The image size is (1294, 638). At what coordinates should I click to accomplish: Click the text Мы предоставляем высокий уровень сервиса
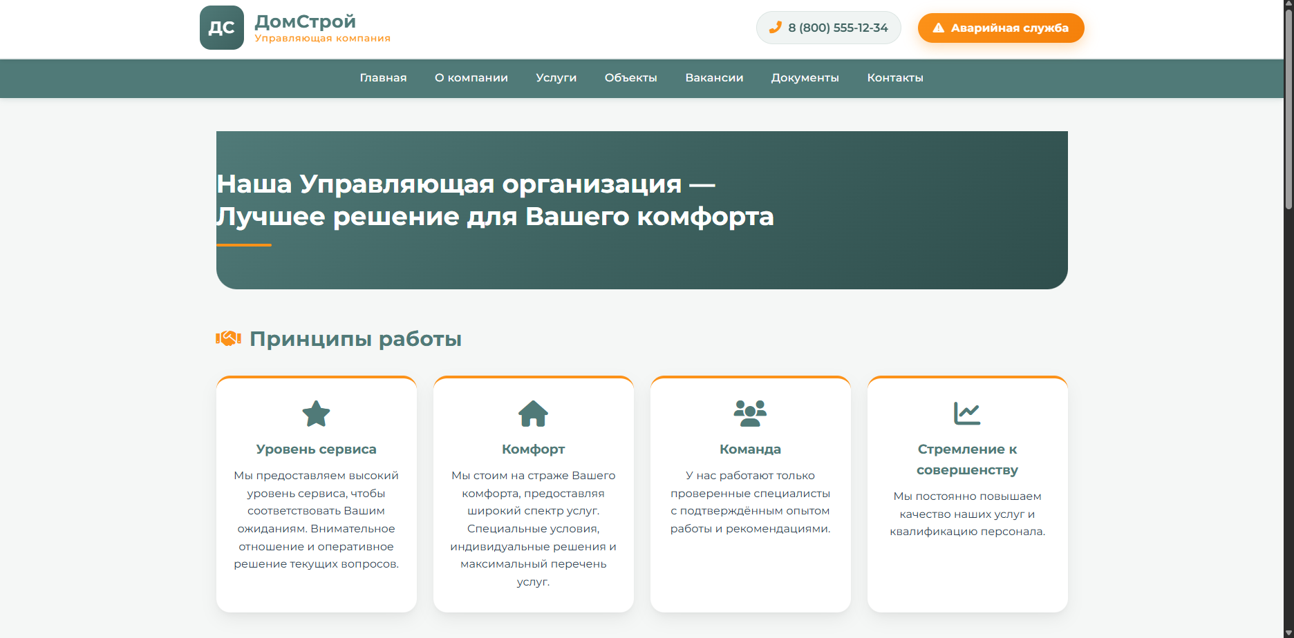coord(317,520)
